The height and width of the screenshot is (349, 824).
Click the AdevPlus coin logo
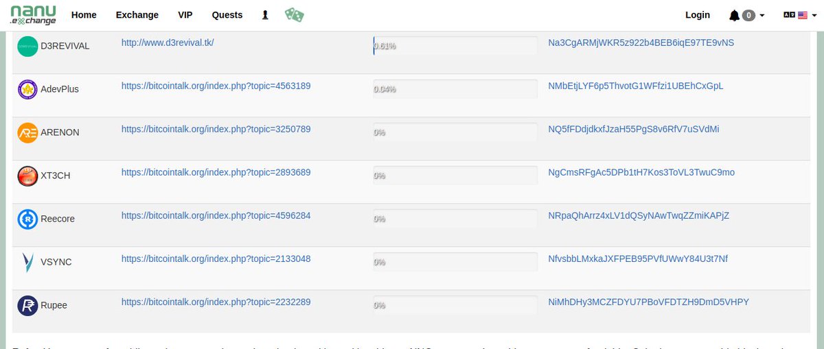click(x=27, y=89)
